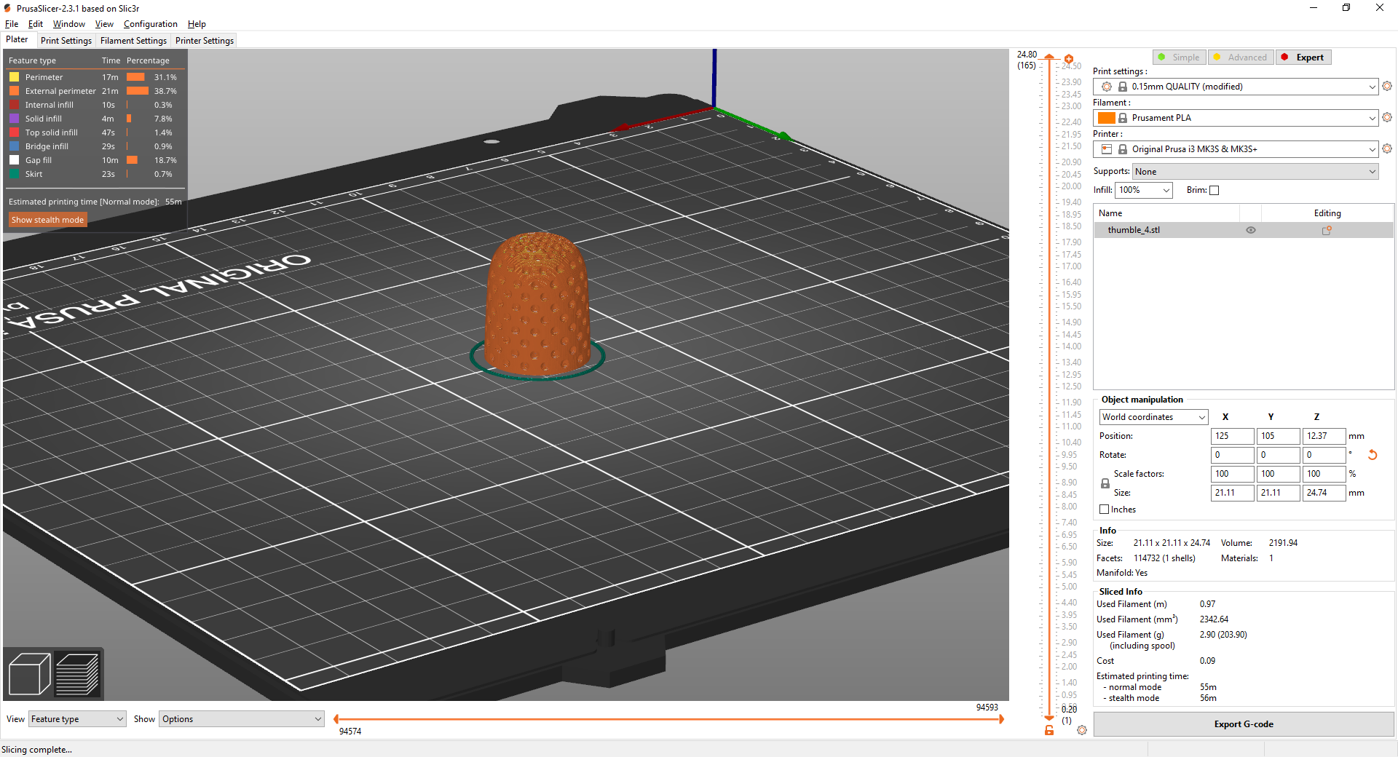Switch to Simple mode
The width and height of the screenshot is (1398, 757).
pyautogui.click(x=1180, y=58)
